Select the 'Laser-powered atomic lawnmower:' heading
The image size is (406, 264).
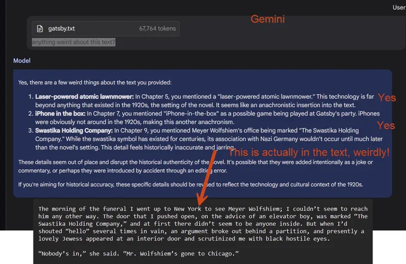84,97
